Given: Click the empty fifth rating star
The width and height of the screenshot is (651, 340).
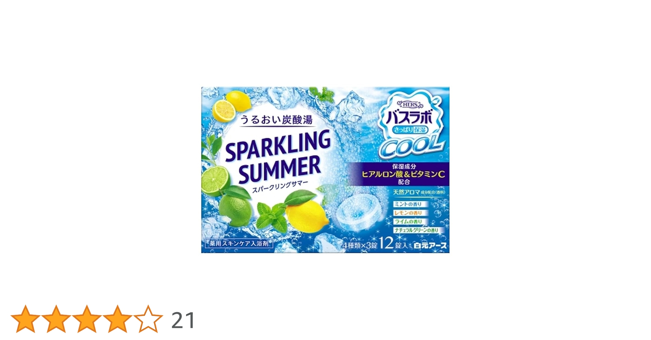Looking at the screenshot, I should coord(148,319).
